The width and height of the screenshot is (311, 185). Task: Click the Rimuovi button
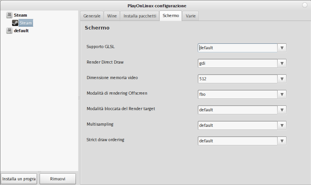click(58, 179)
